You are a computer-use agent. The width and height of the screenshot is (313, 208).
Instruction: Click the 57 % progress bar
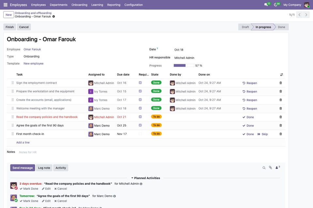click(184, 65)
